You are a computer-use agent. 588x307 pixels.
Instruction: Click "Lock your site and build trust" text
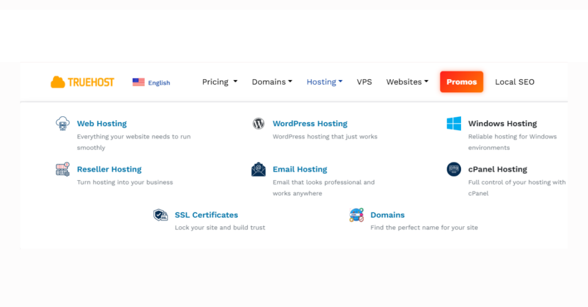[220, 227]
